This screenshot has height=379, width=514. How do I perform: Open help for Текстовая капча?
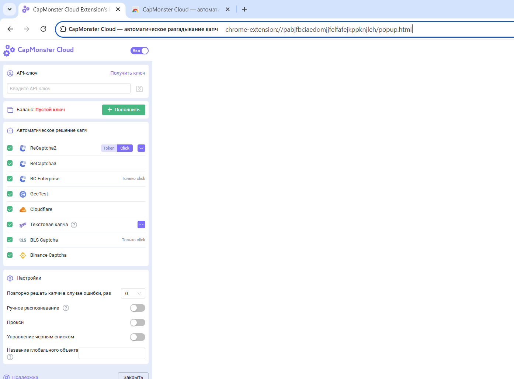74,225
